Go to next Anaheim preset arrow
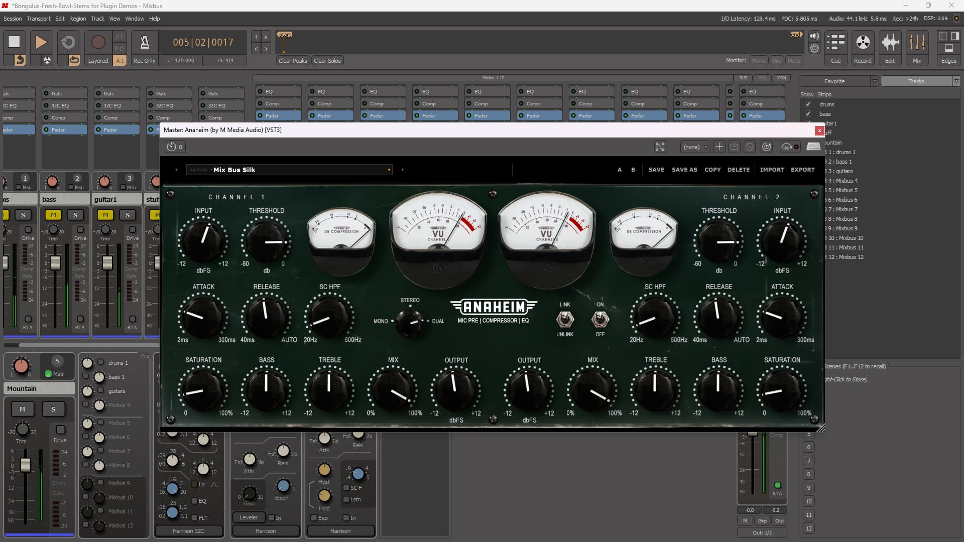Viewport: 964px width, 542px height. 402,170
